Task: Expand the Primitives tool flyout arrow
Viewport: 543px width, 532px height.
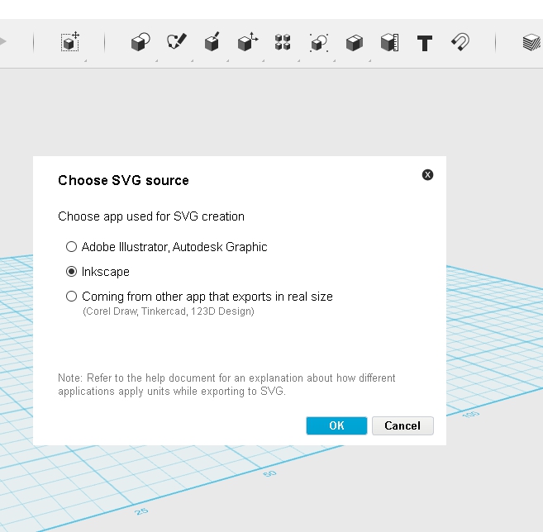Action: [x=156, y=60]
